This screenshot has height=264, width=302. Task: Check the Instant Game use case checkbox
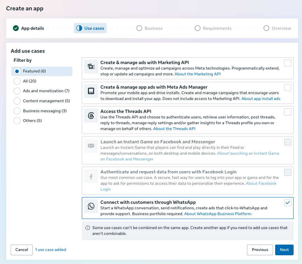288,142
